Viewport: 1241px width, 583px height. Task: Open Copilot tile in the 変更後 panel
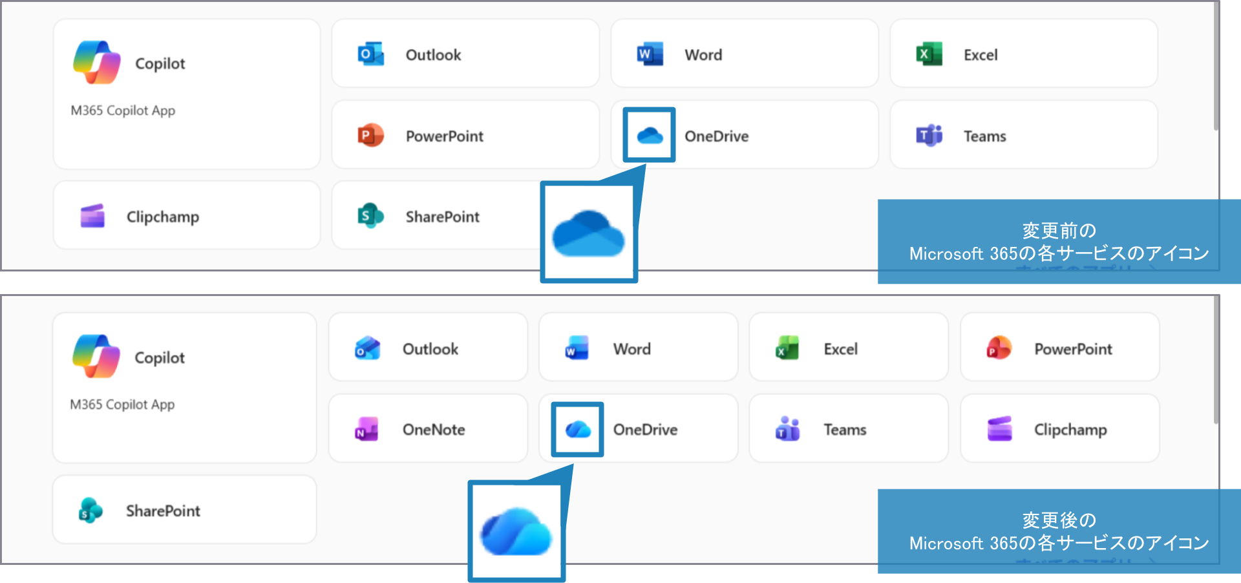[184, 388]
